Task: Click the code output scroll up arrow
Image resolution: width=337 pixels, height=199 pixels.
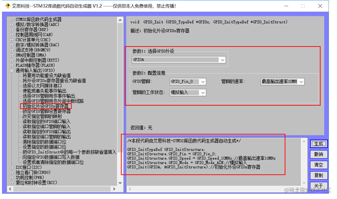Action: pyautogui.click(x=304, y=142)
